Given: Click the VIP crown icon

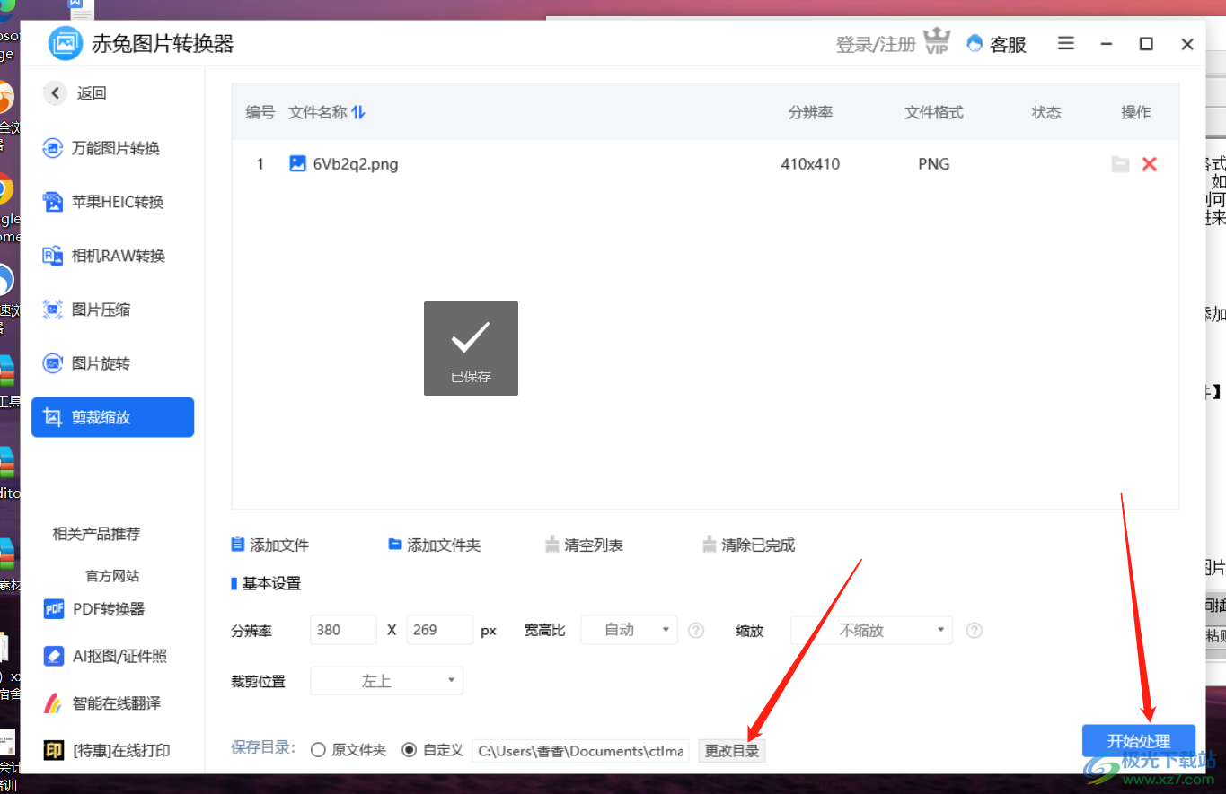Looking at the screenshot, I should coord(937,41).
